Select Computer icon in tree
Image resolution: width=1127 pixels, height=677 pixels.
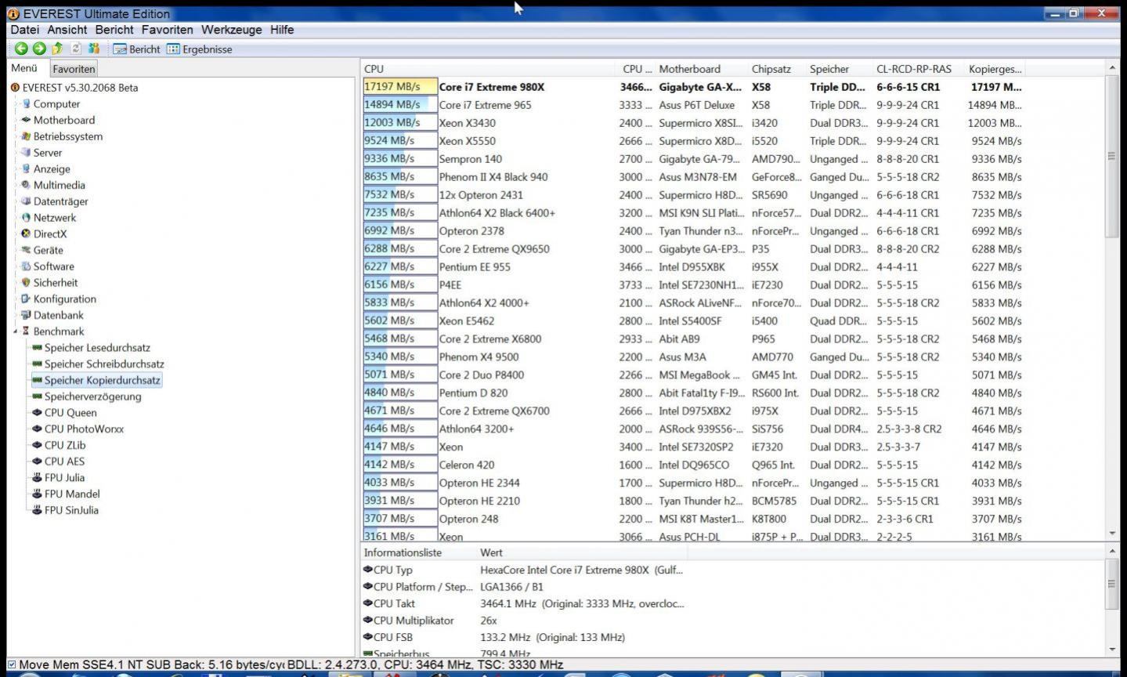[x=27, y=103]
